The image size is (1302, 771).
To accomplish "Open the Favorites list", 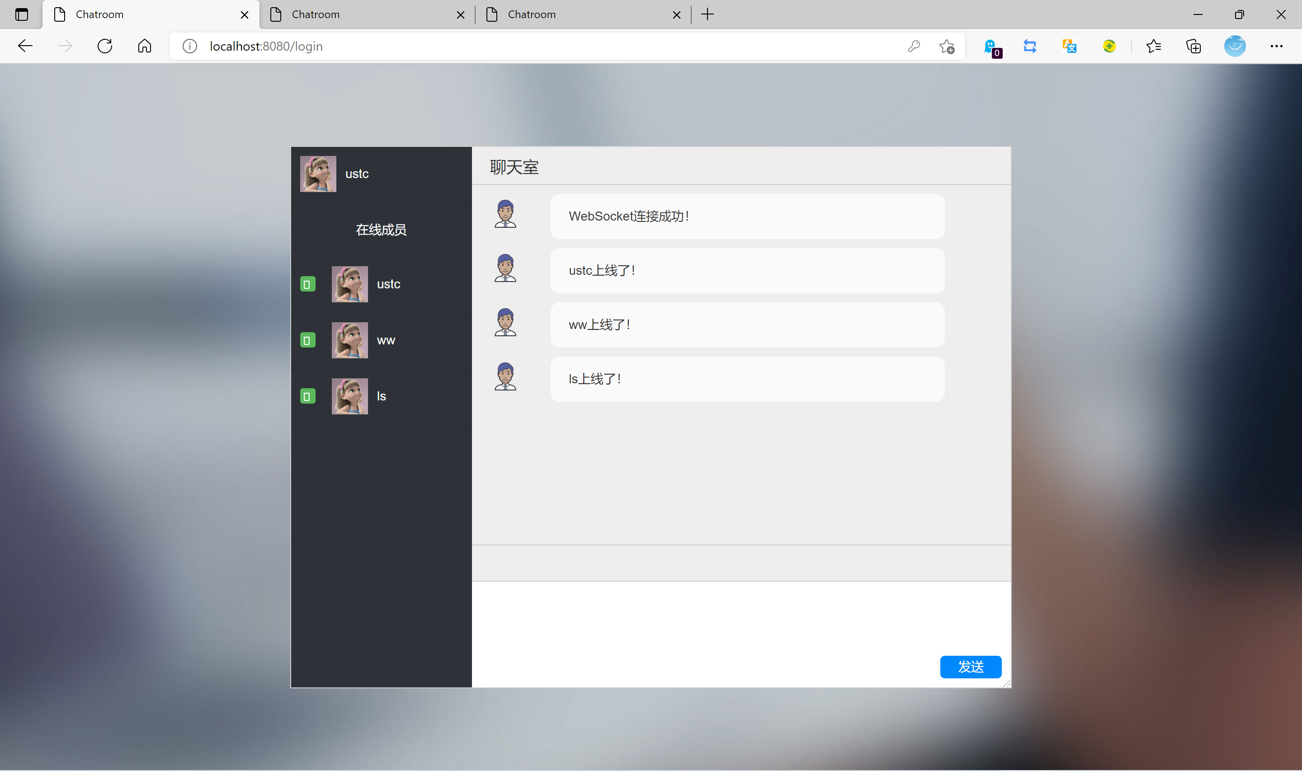I will coord(1153,46).
